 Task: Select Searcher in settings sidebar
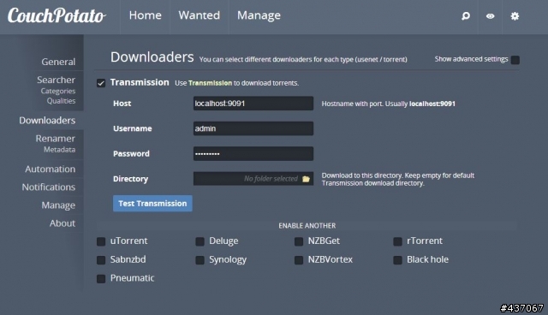point(56,80)
